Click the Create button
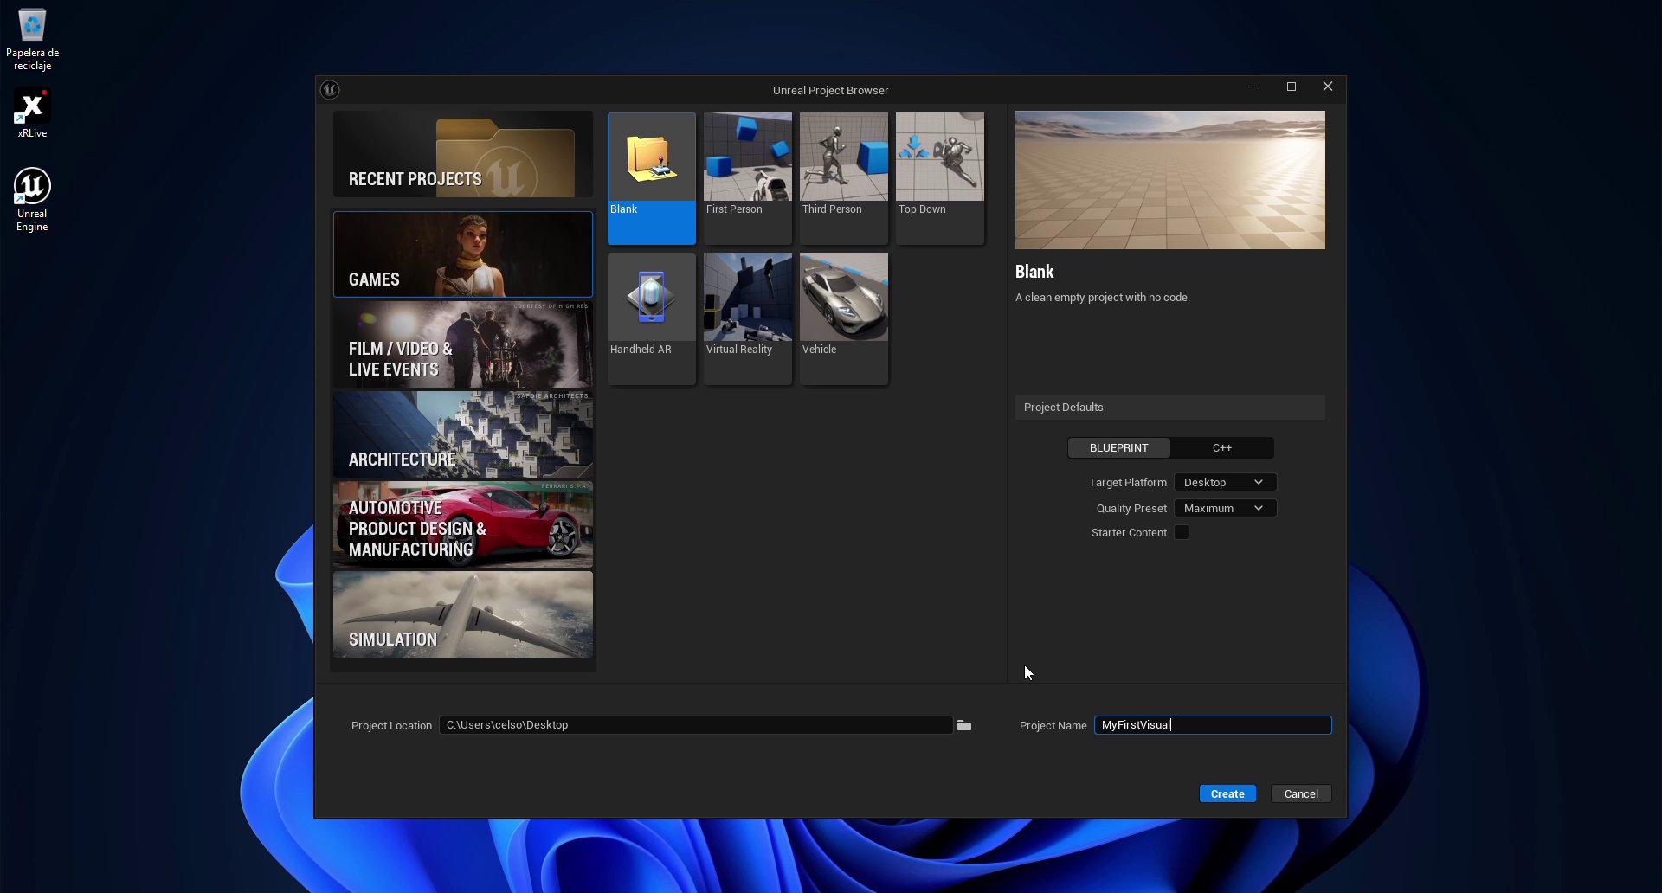 [1227, 793]
